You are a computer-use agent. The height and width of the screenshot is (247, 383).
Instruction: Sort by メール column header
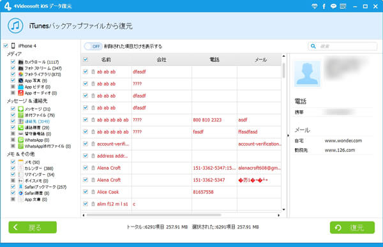261,59
